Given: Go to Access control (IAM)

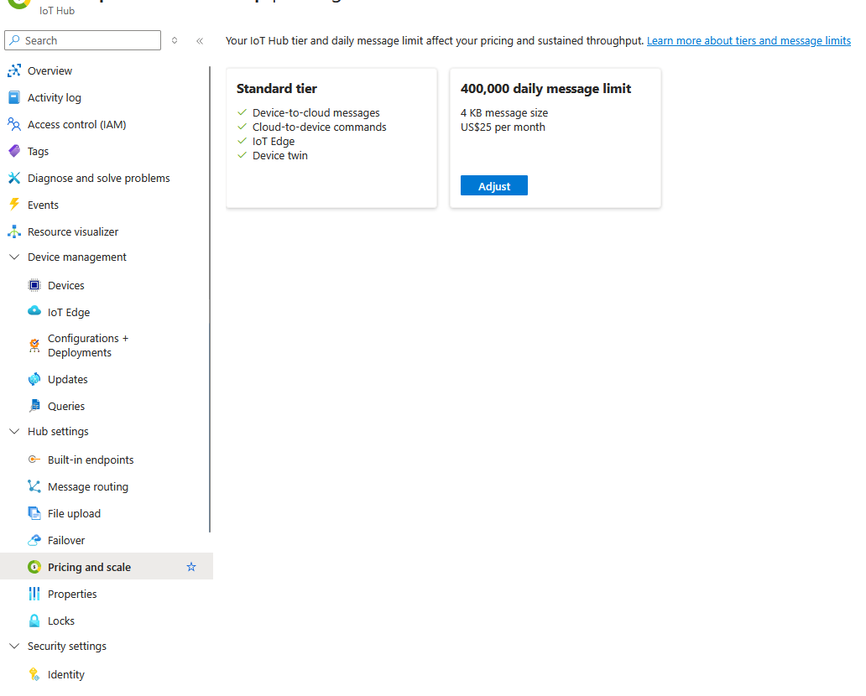Looking at the screenshot, I should click(76, 125).
